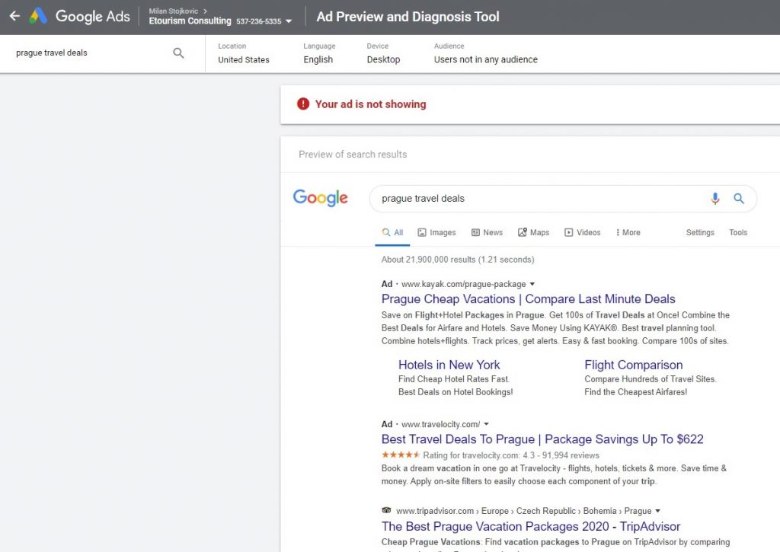Click the red error icon next to ad status
This screenshot has height=552, width=780.
tap(303, 104)
